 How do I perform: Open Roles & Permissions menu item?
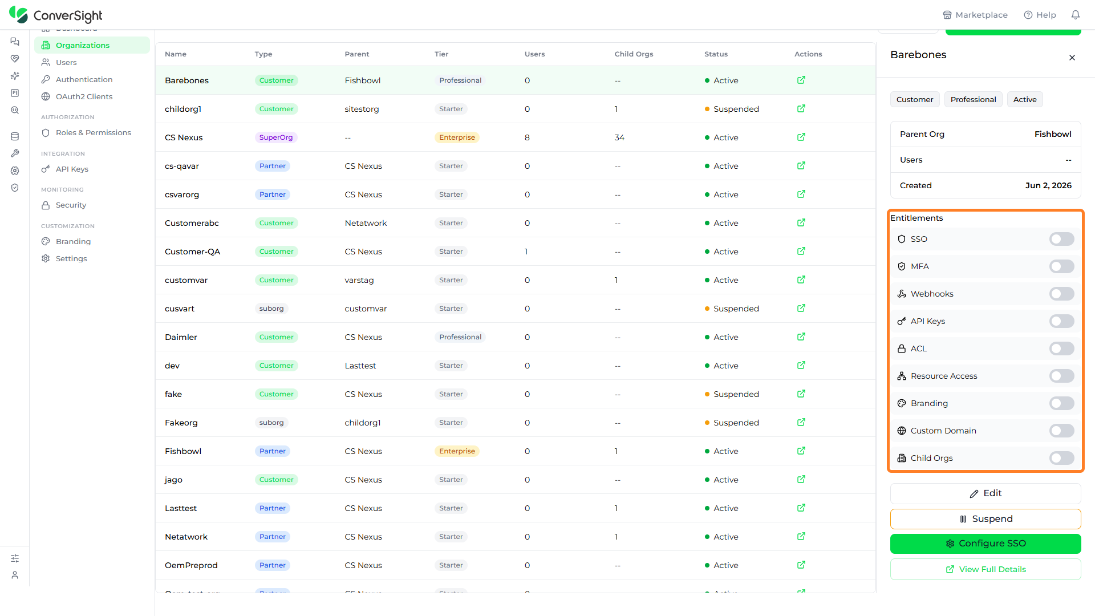tap(92, 133)
